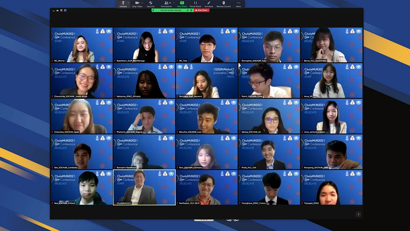Go to the next page of gallery view
This screenshot has height=231, width=410.
pos(358,214)
